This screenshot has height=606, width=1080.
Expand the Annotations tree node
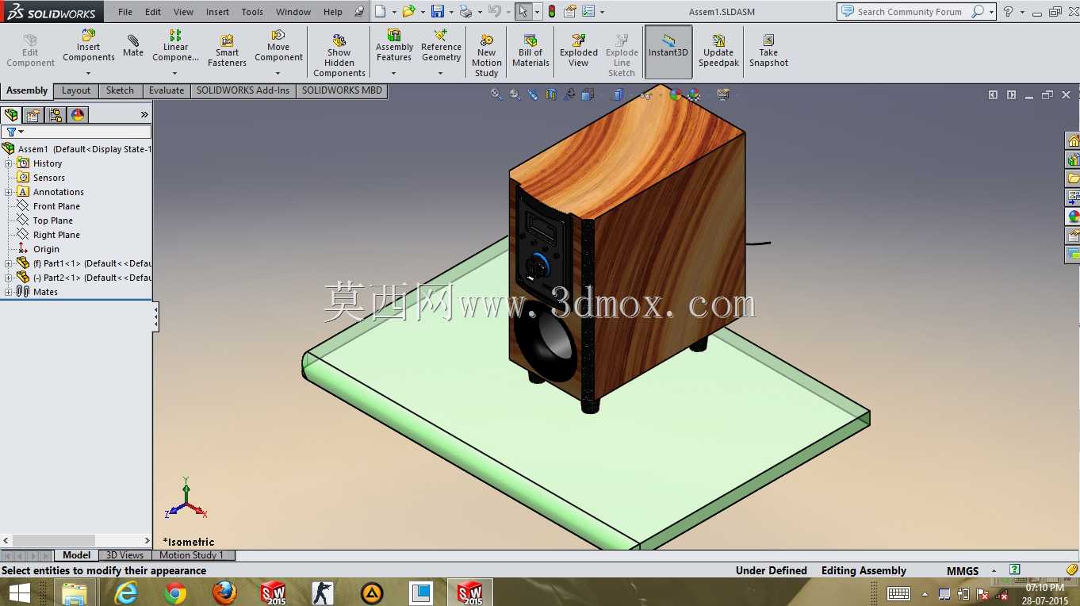point(9,192)
